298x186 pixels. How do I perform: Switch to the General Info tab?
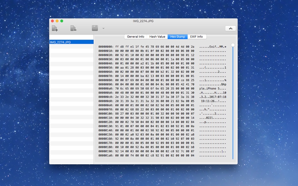(136, 37)
